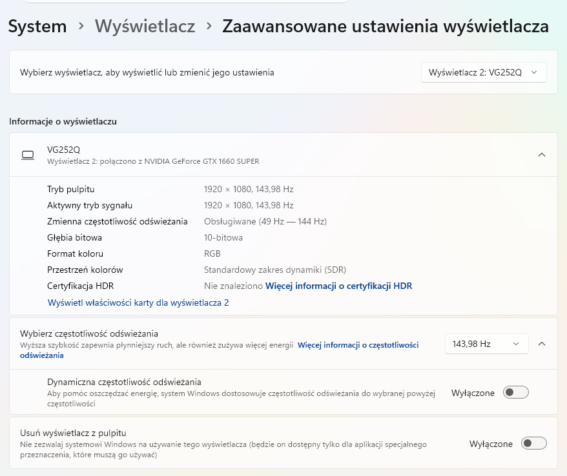Toggle Dynamiczna częstotliwość odświeżania switch

tap(515, 393)
